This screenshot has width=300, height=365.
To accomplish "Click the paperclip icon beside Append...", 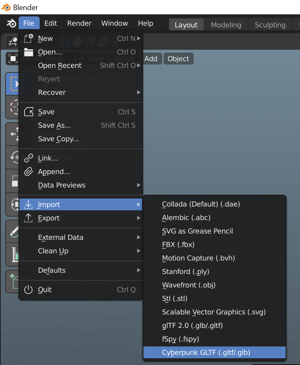I will (28, 172).
